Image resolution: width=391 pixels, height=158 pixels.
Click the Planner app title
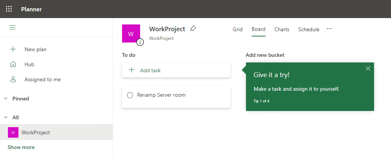coord(31,9)
